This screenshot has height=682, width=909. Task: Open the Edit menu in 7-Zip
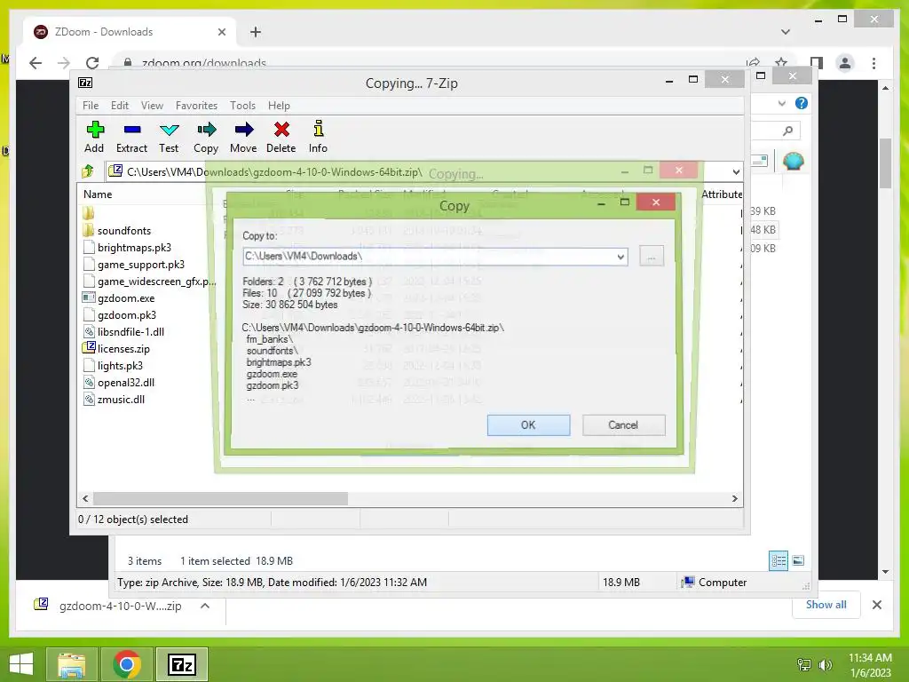(x=120, y=106)
